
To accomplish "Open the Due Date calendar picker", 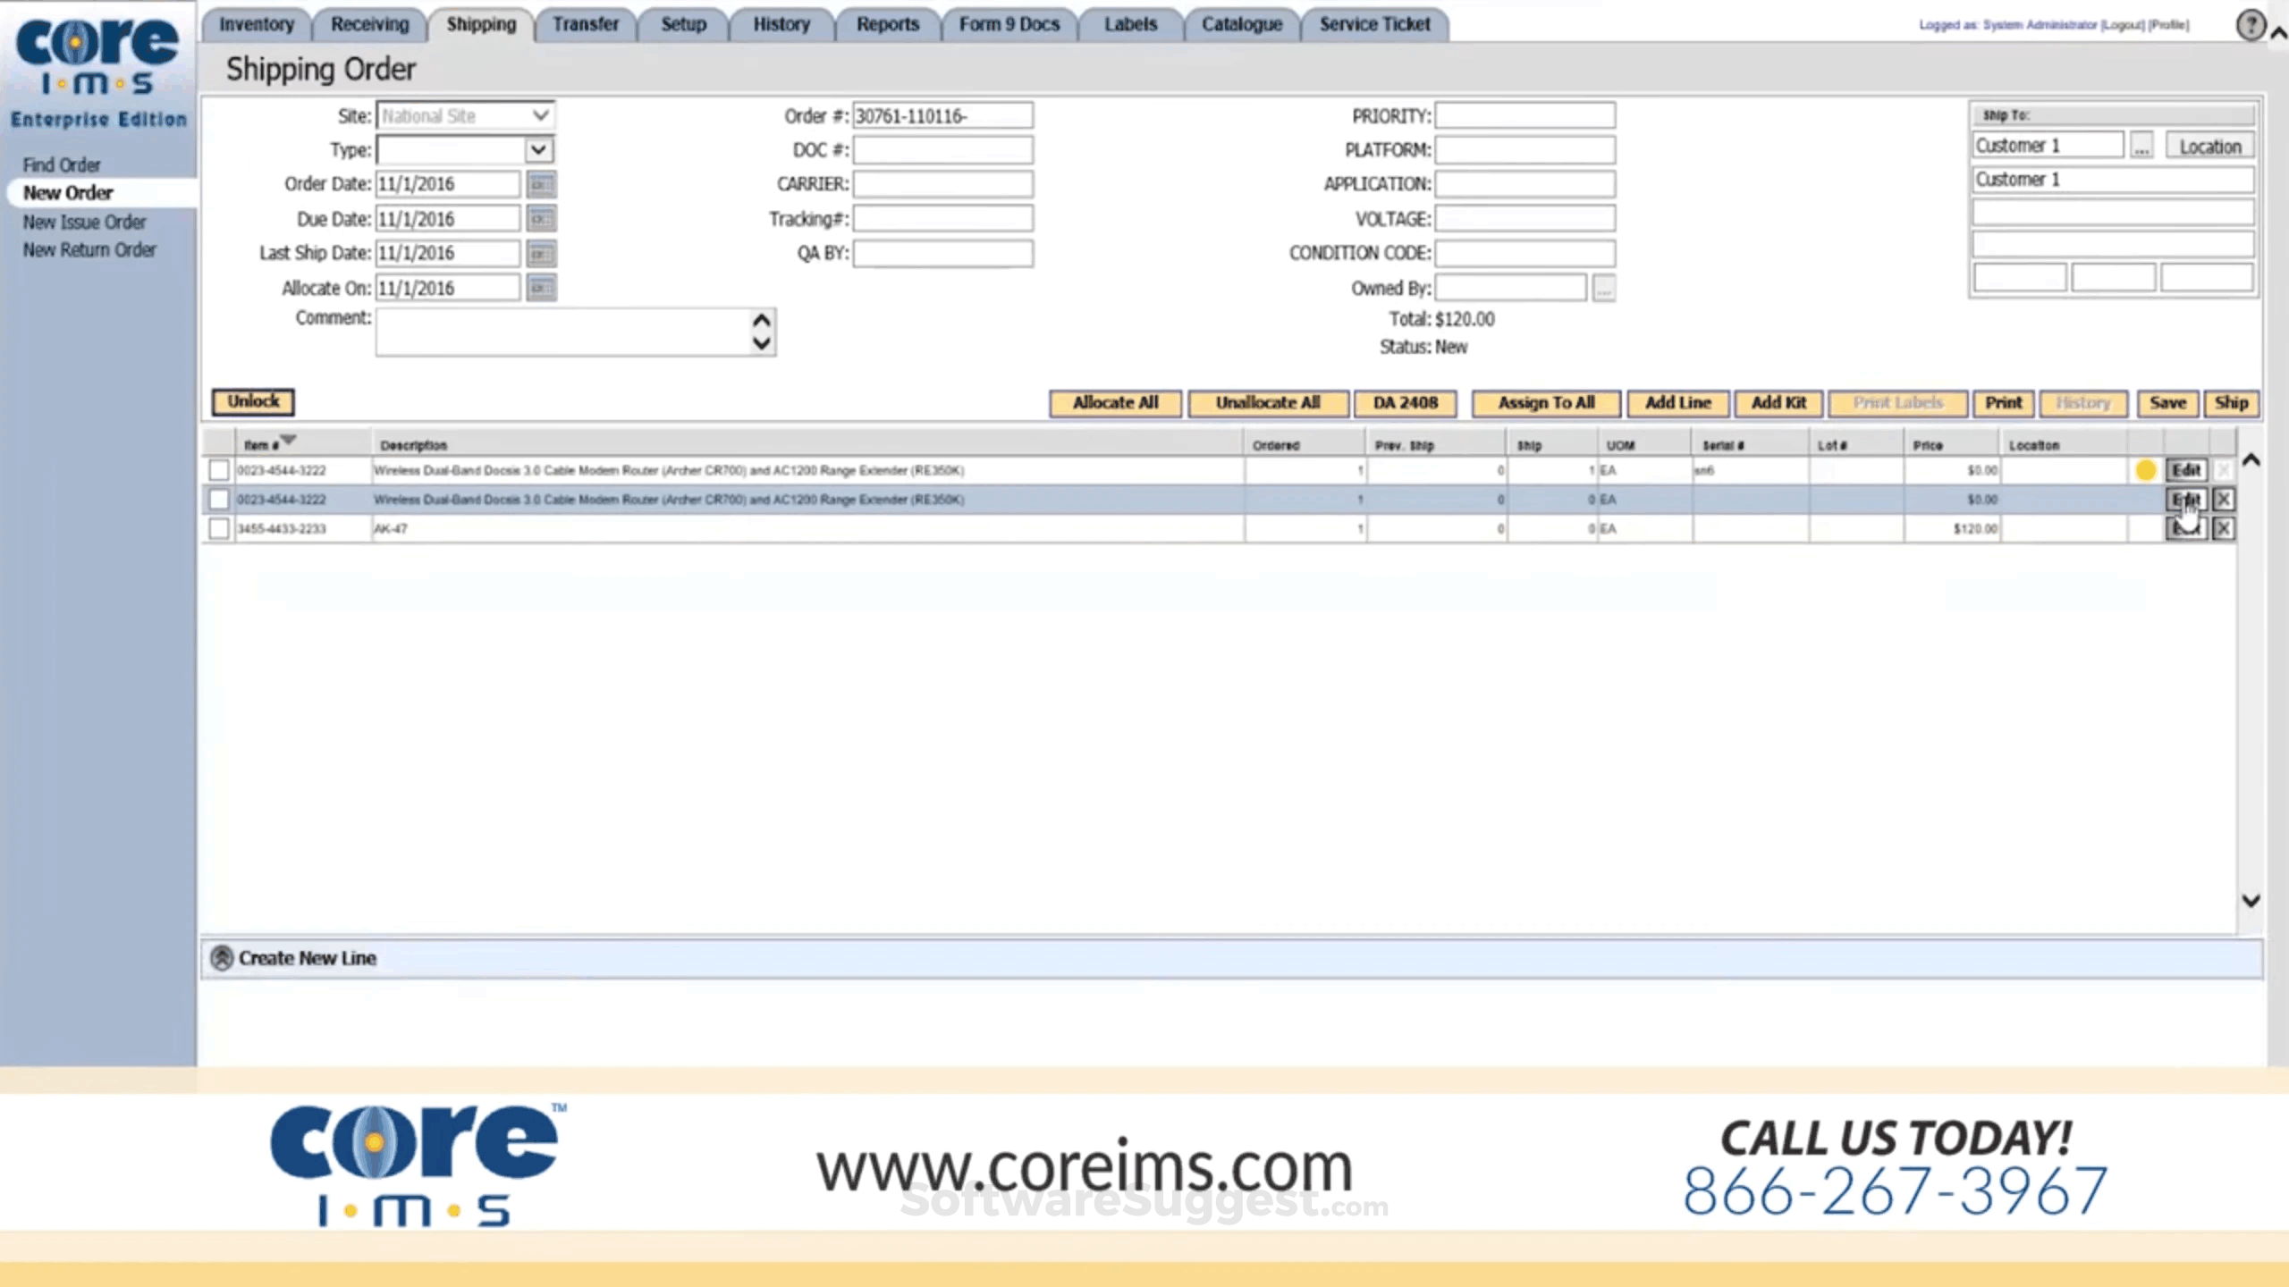I will 541,217.
